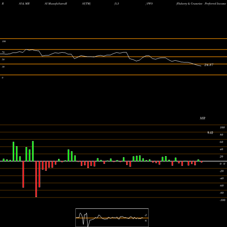Click the 40 label on MR histogram axis
The height and width of the screenshot is (227, 227).
coord(222,149)
